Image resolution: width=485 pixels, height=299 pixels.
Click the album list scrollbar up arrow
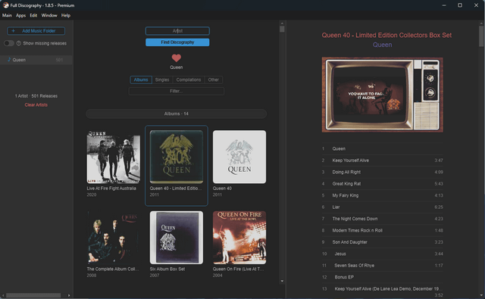(x=282, y=23)
